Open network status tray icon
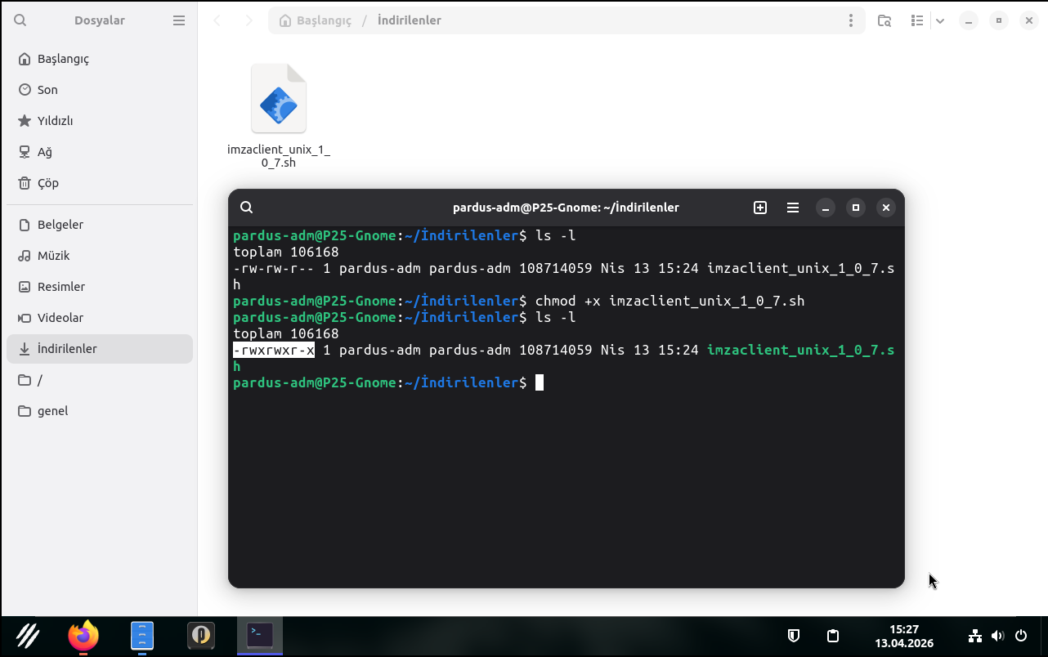The height and width of the screenshot is (657, 1048). [974, 636]
